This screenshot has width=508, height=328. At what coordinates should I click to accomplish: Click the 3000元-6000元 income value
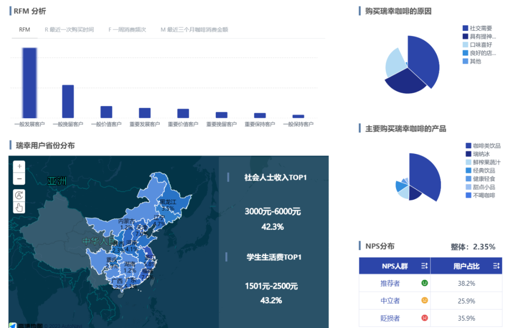pos(272,211)
